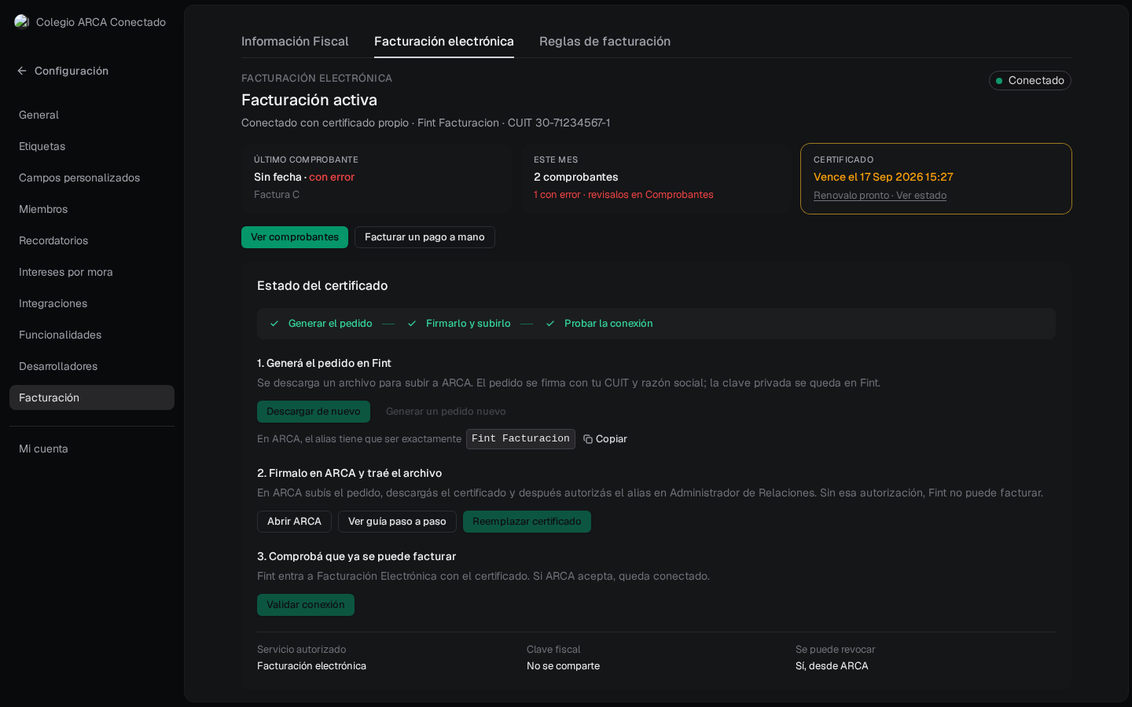Open General settings in the sidebar
Viewport: 1132px width, 707px height.
click(92, 115)
